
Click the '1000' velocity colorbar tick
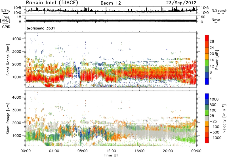(214, 99)
